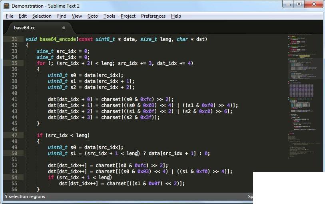Click 'uint8_t s1' on line 38
325x204 pixels.
click(62, 81)
